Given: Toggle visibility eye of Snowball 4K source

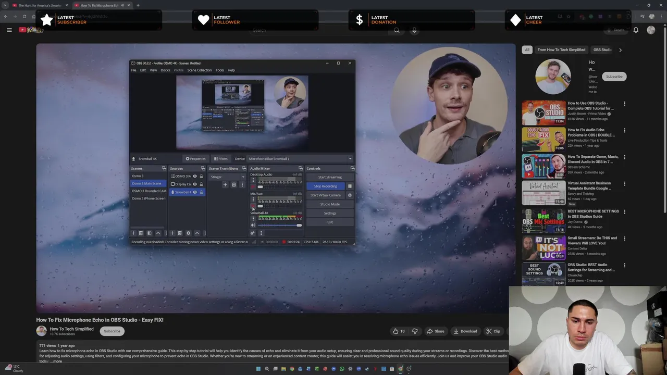Looking at the screenshot, I should click(195, 192).
